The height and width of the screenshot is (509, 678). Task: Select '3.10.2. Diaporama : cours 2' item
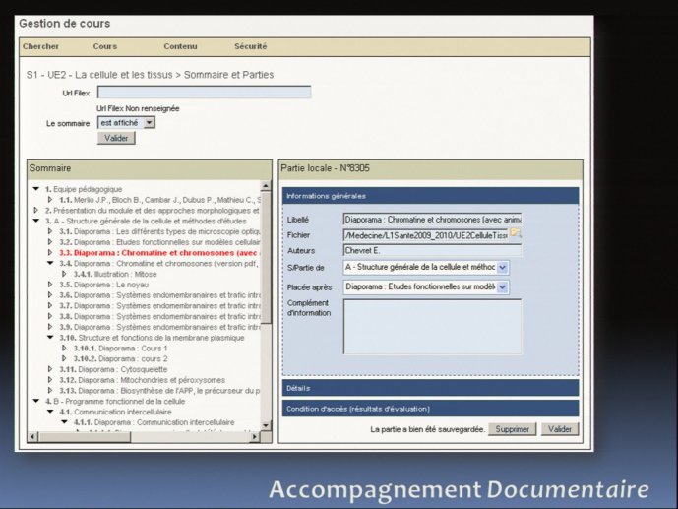120,359
